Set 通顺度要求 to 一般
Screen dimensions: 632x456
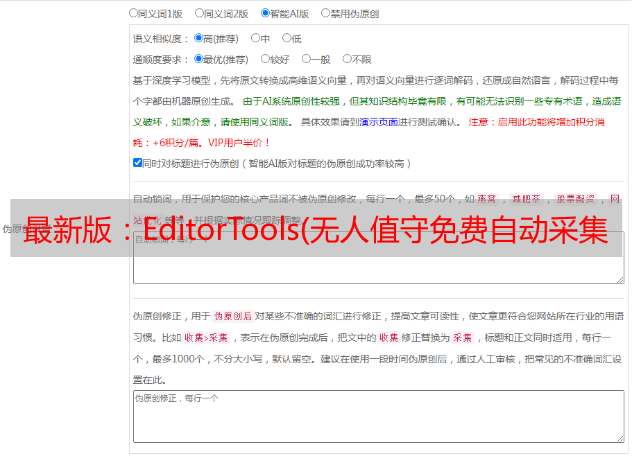click(306, 60)
